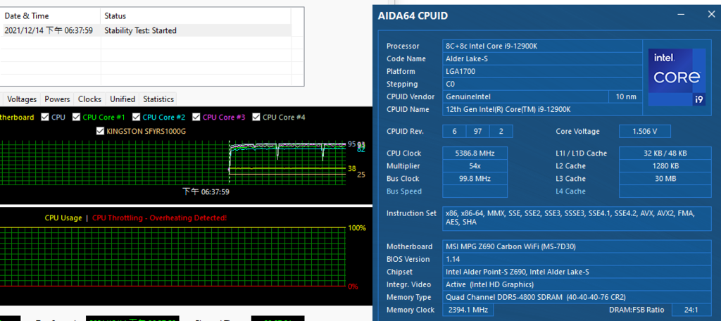Click the Stepping value C0
Viewport: 721px width, 321px height.
click(543, 84)
